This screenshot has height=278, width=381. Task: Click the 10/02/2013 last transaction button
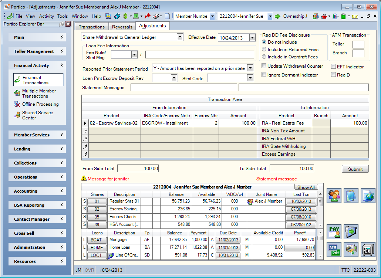click(301, 201)
